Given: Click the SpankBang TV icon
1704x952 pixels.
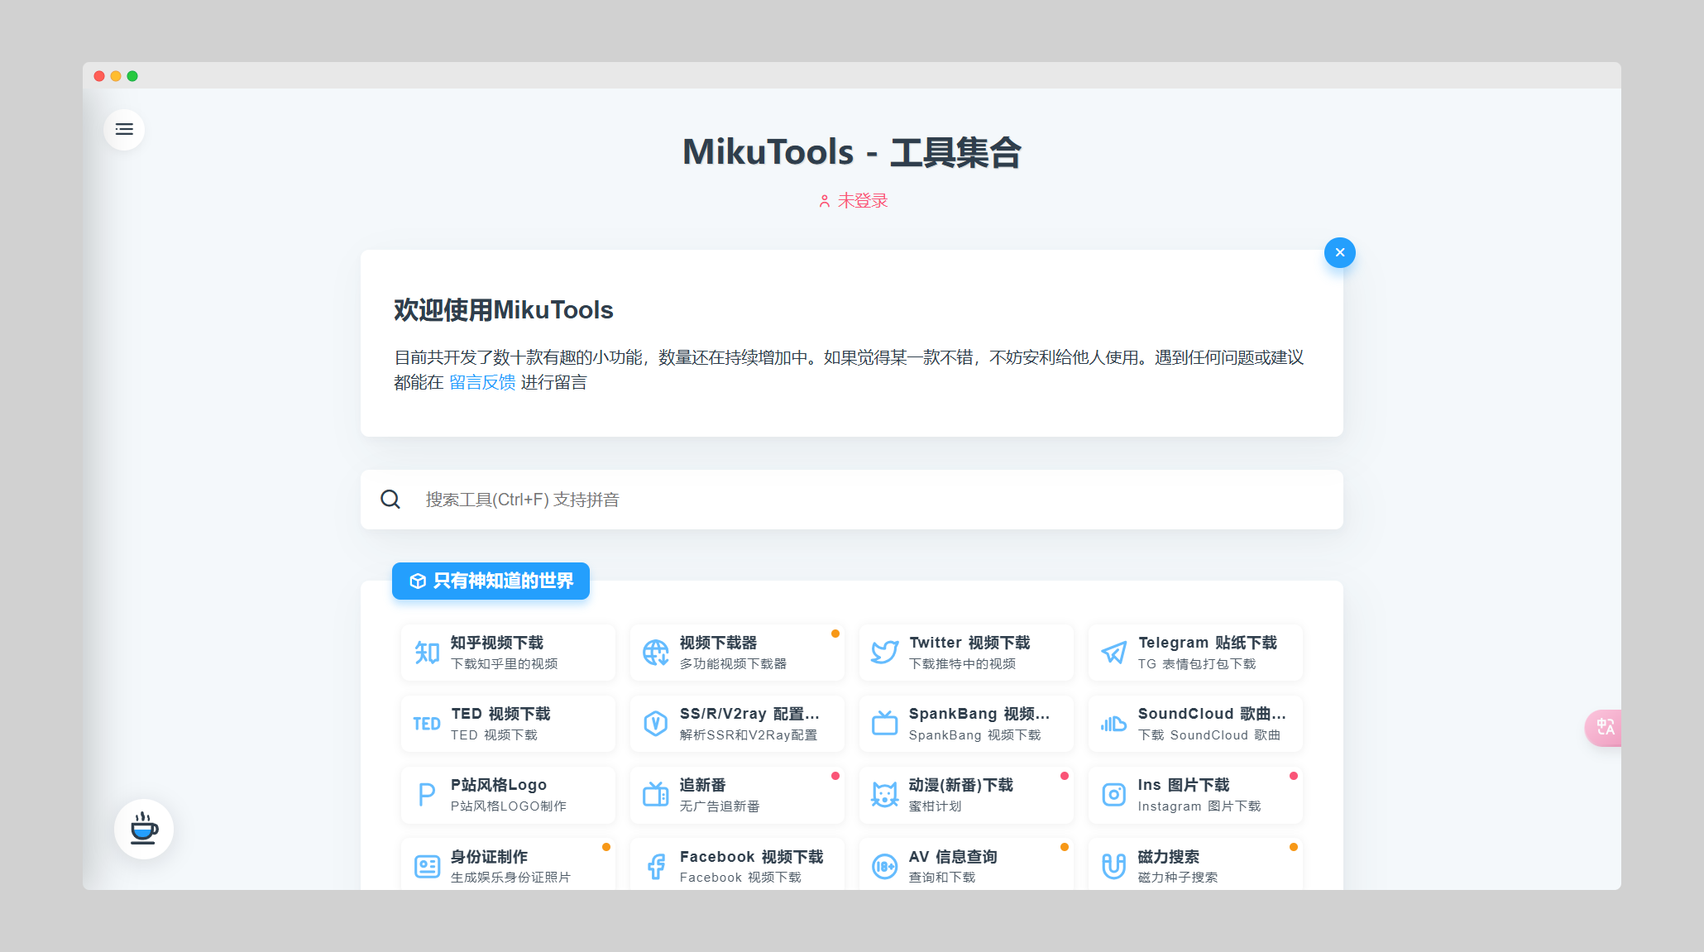Looking at the screenshot, I should click(885, 724).
